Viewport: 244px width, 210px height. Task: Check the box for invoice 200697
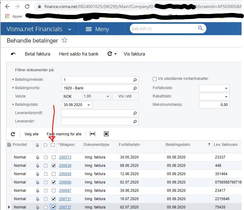54,191
